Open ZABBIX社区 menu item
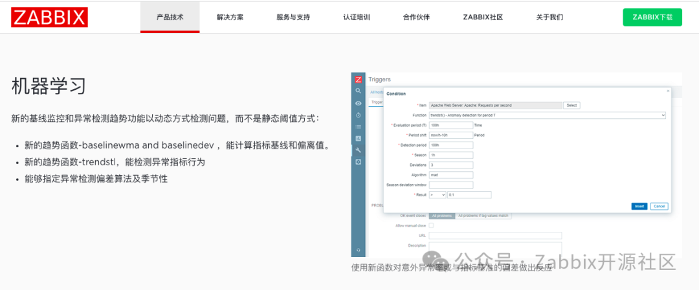This screenshot has height=290, width=699. 483,17
